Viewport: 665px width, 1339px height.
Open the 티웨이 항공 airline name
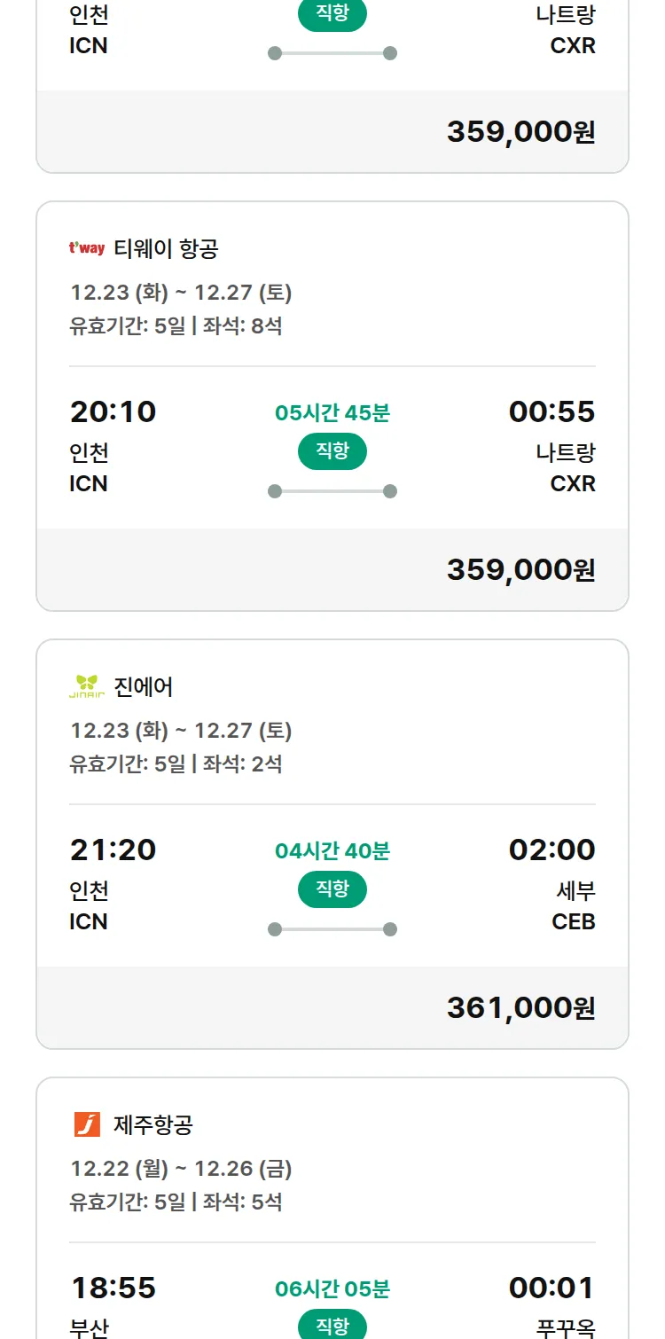coord(166,249)
